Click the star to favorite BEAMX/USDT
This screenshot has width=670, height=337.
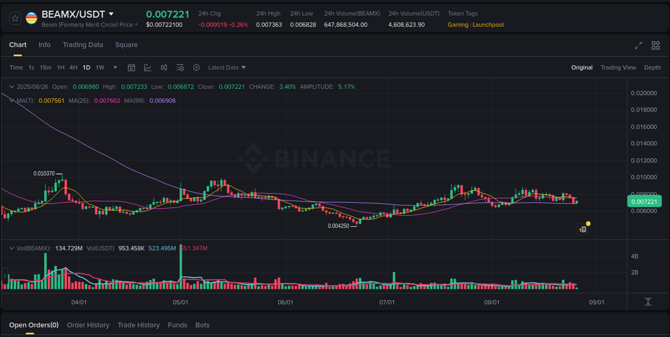[x=14, y=18]
